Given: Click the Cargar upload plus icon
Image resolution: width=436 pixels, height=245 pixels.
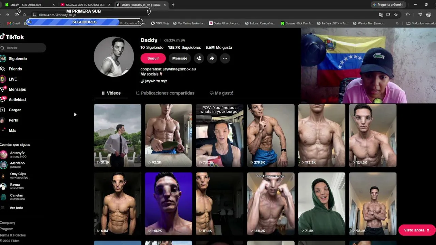Looking at the screenshot, I should pos(2,110).
